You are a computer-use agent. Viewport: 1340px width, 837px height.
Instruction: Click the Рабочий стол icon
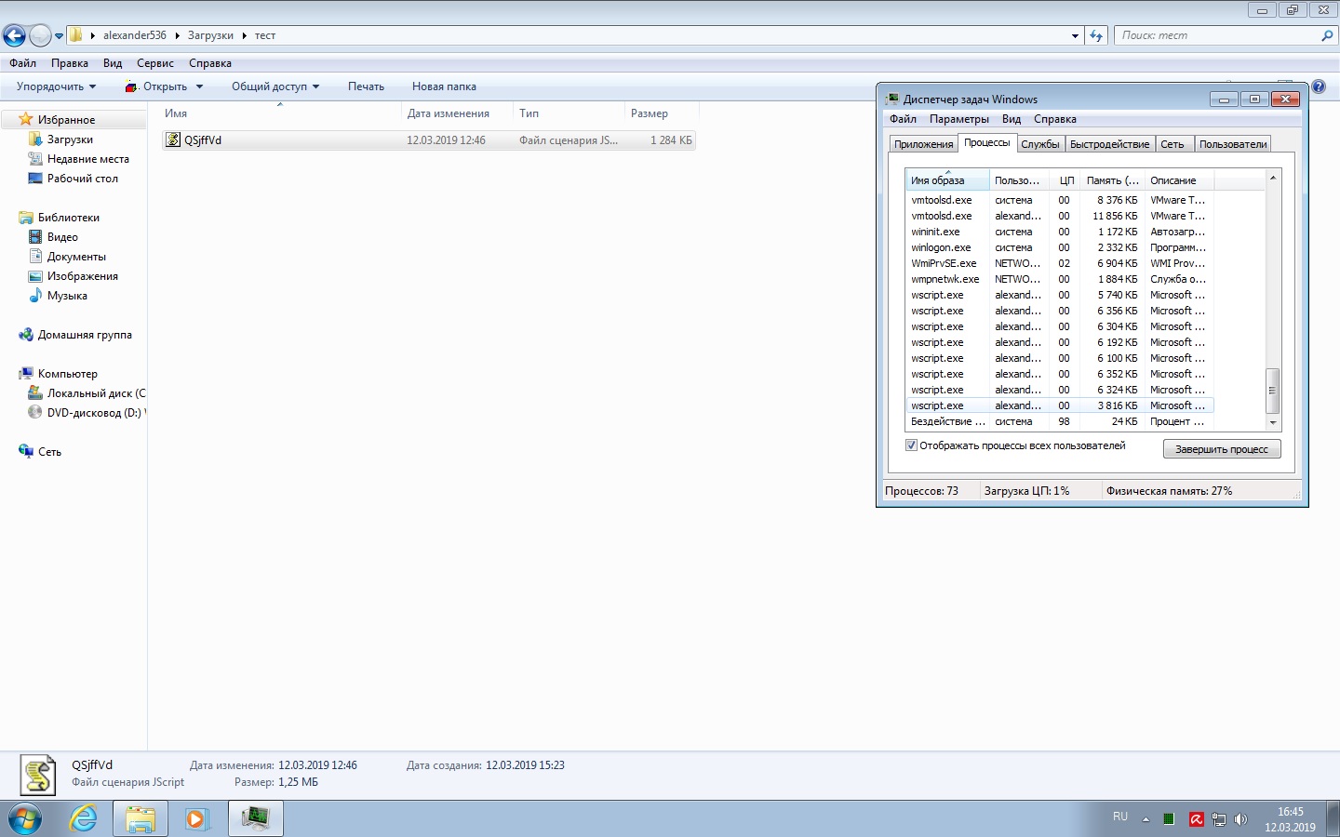[x=35, y=179]
